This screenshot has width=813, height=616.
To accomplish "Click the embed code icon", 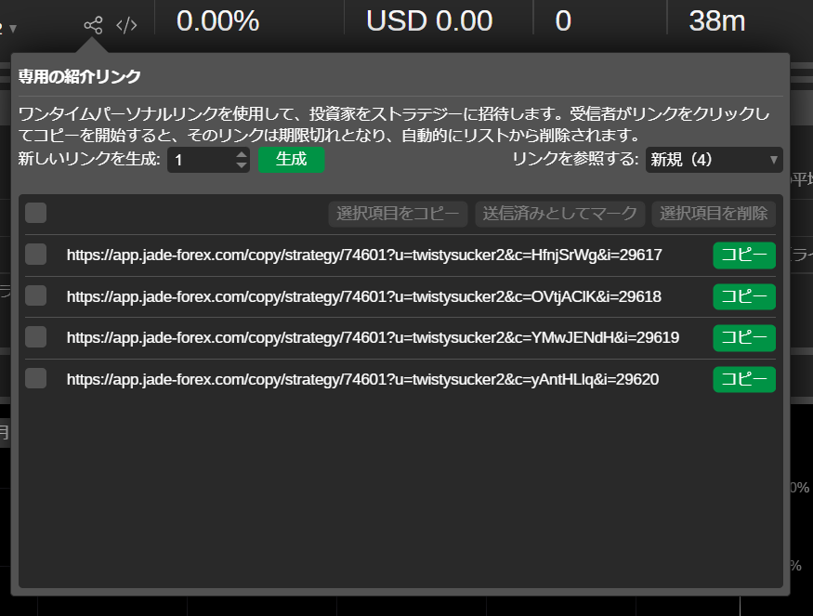I will [x=126, y=25].
